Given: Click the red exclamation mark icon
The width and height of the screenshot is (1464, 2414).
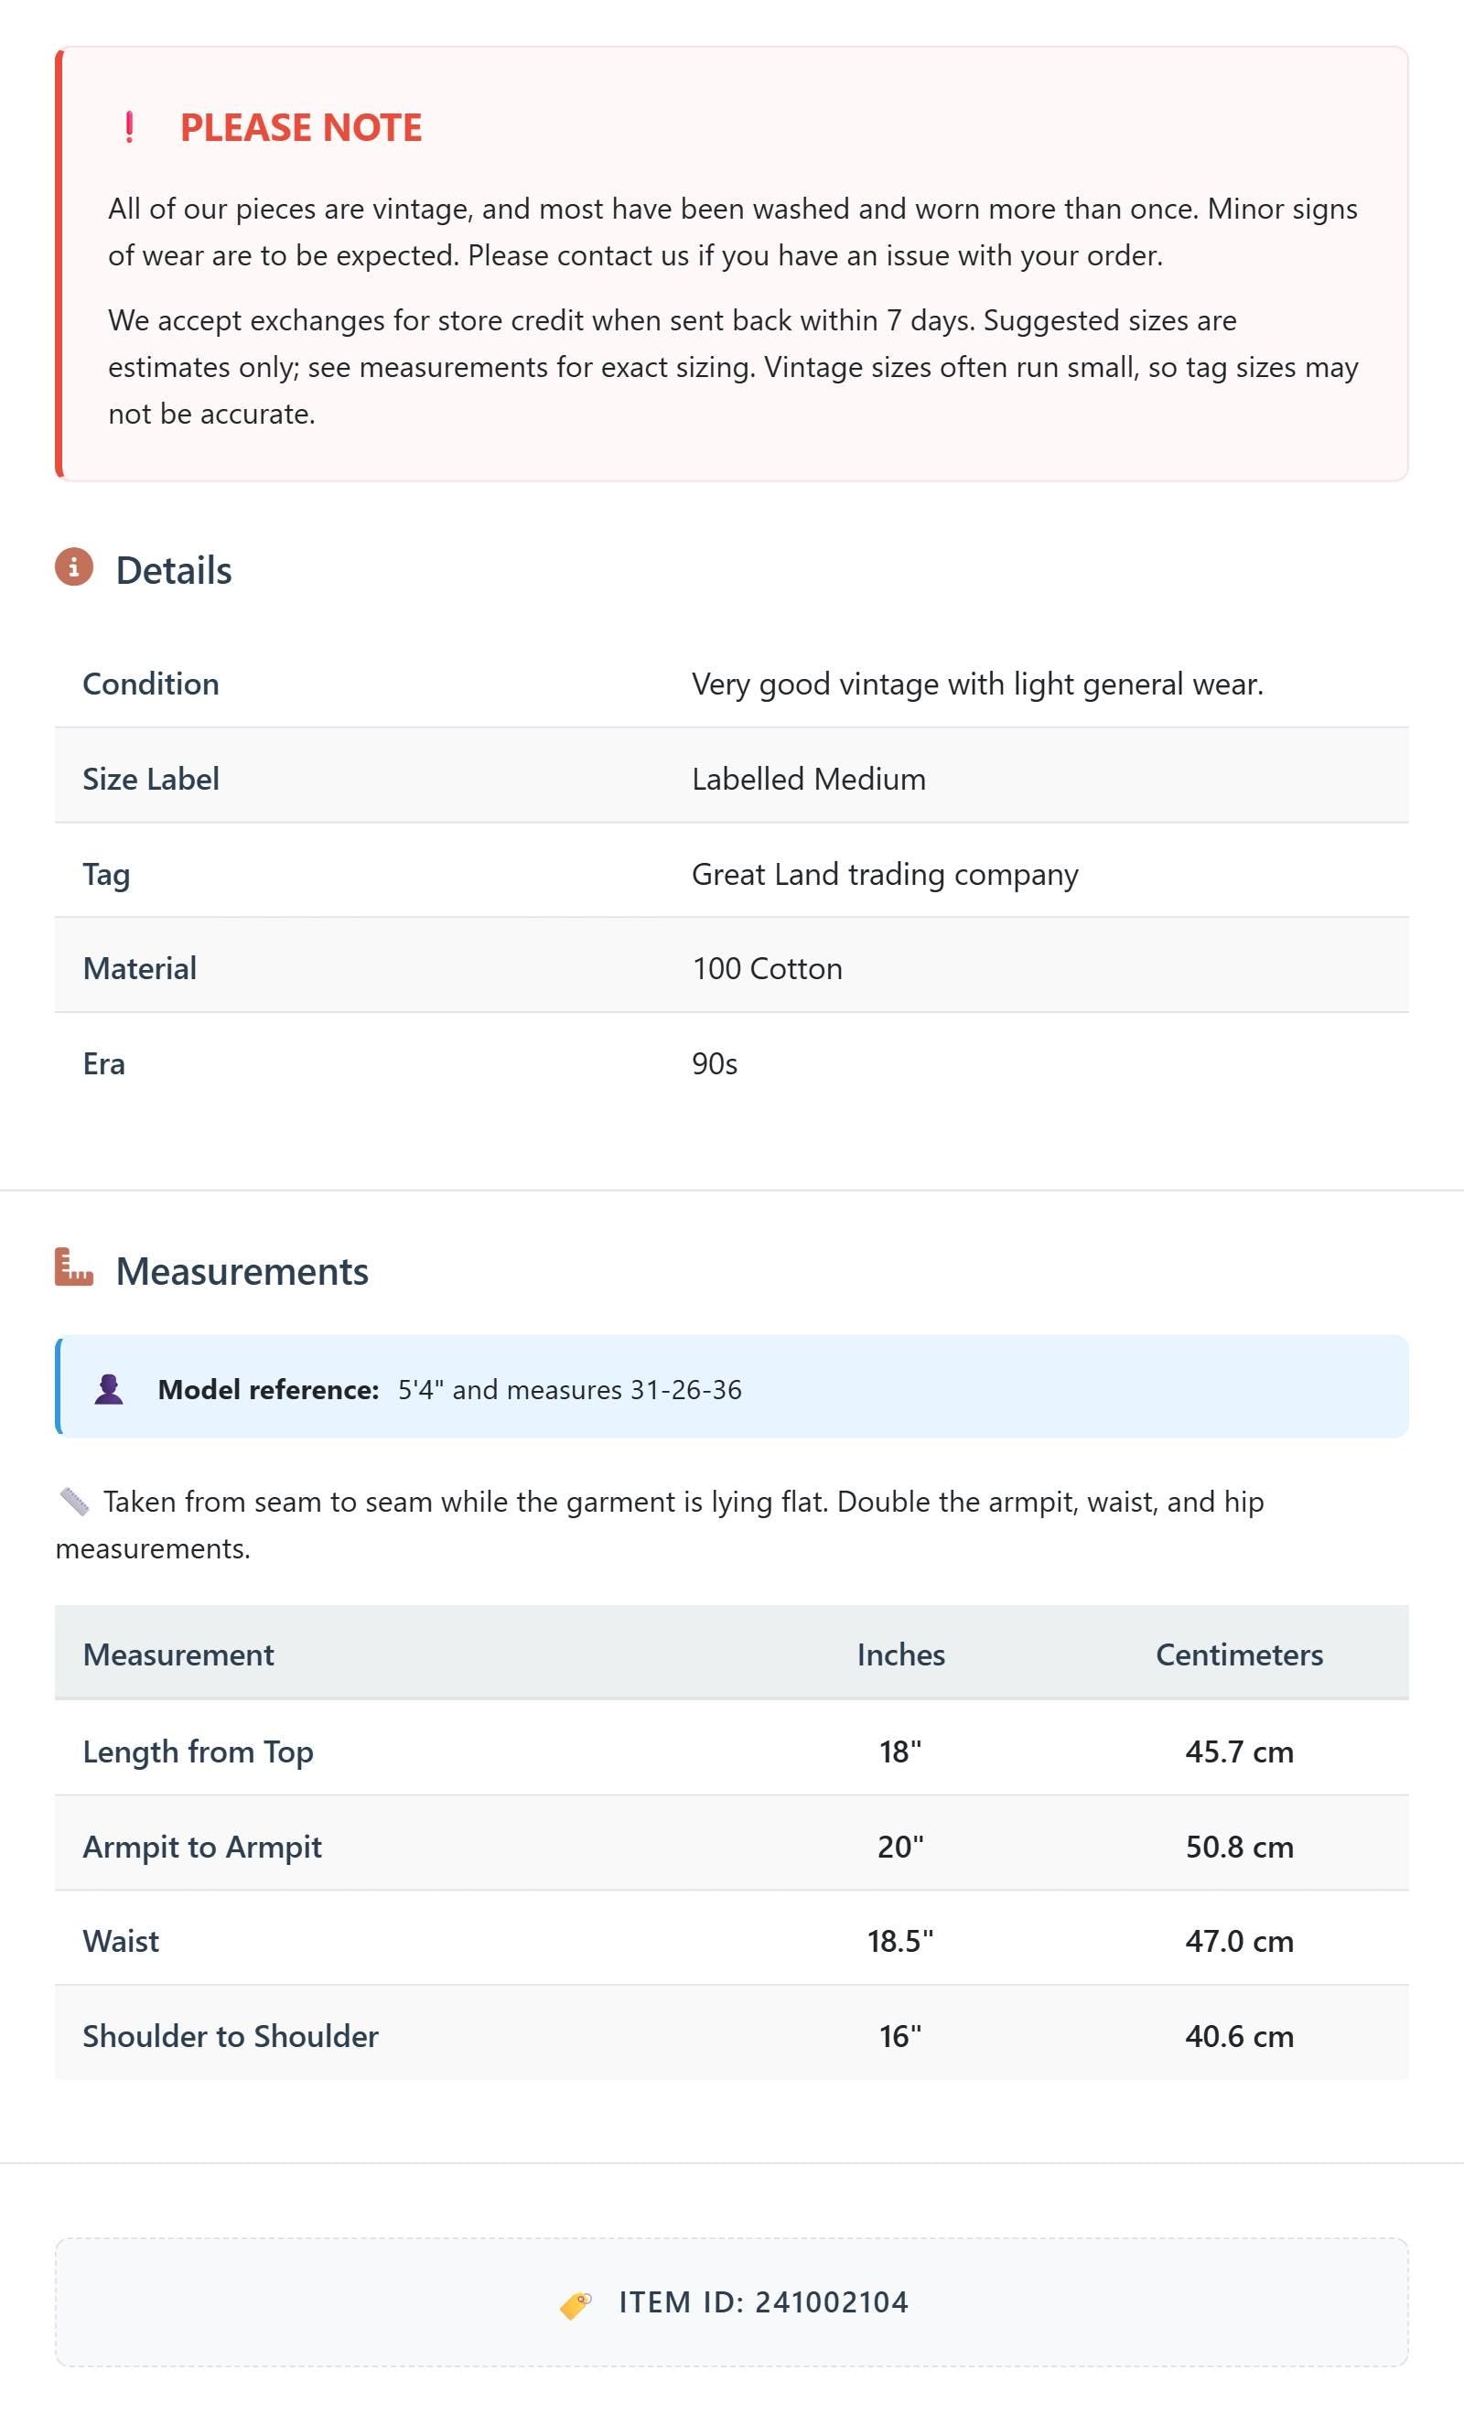Looking at the screenshot, I should (129, 127).
